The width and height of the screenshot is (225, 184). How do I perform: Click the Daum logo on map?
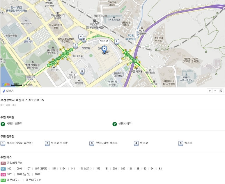click(x=6, y=84)
